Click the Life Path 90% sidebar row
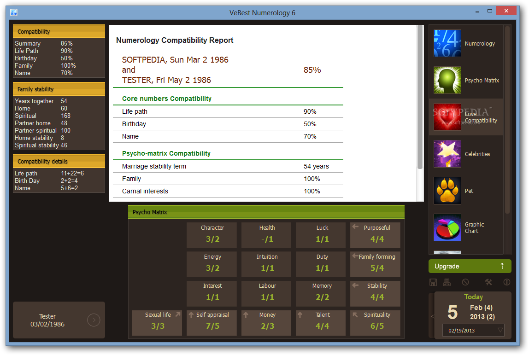The image size is (529, 355). click(59, 51)
